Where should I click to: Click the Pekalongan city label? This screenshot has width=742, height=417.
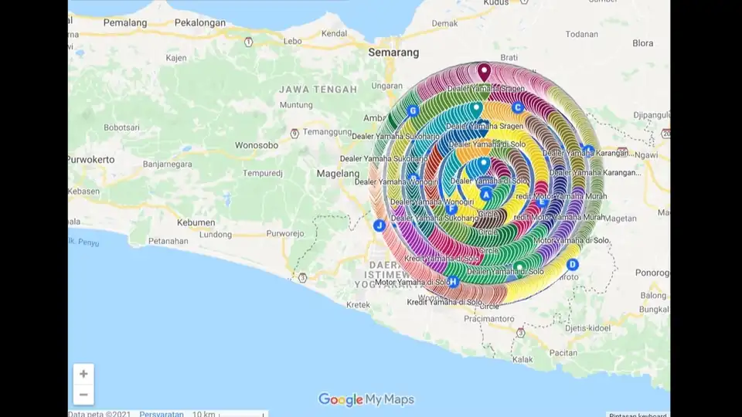(199, 22)
